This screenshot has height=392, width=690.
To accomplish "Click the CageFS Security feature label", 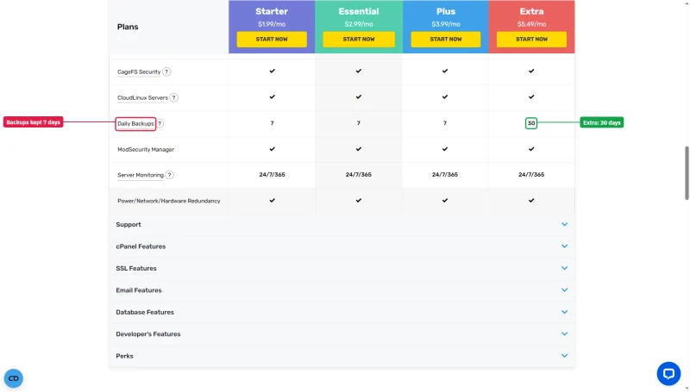I will [139, 72].
